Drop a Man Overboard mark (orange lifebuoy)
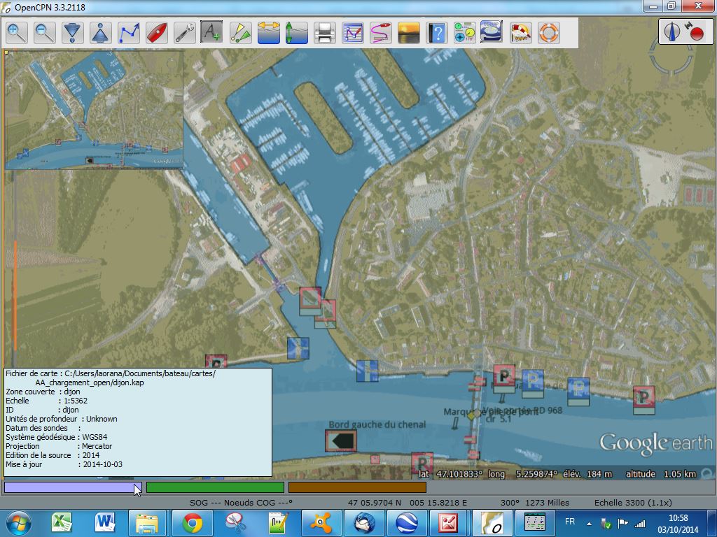Viewport: 717px width, 537px height. pyautogui.click(x=548, y=33)
